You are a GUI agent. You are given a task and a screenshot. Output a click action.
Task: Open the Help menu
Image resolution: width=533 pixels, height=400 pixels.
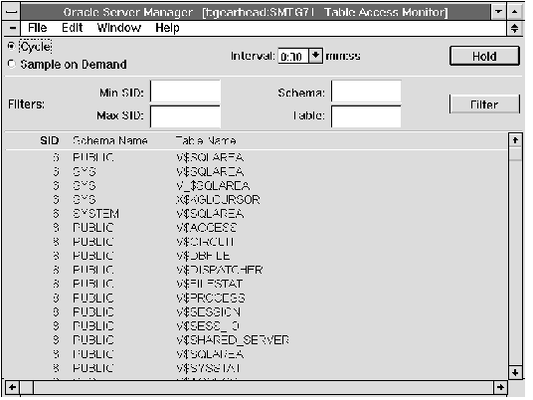pyautogui.click(x=167, y=28)
